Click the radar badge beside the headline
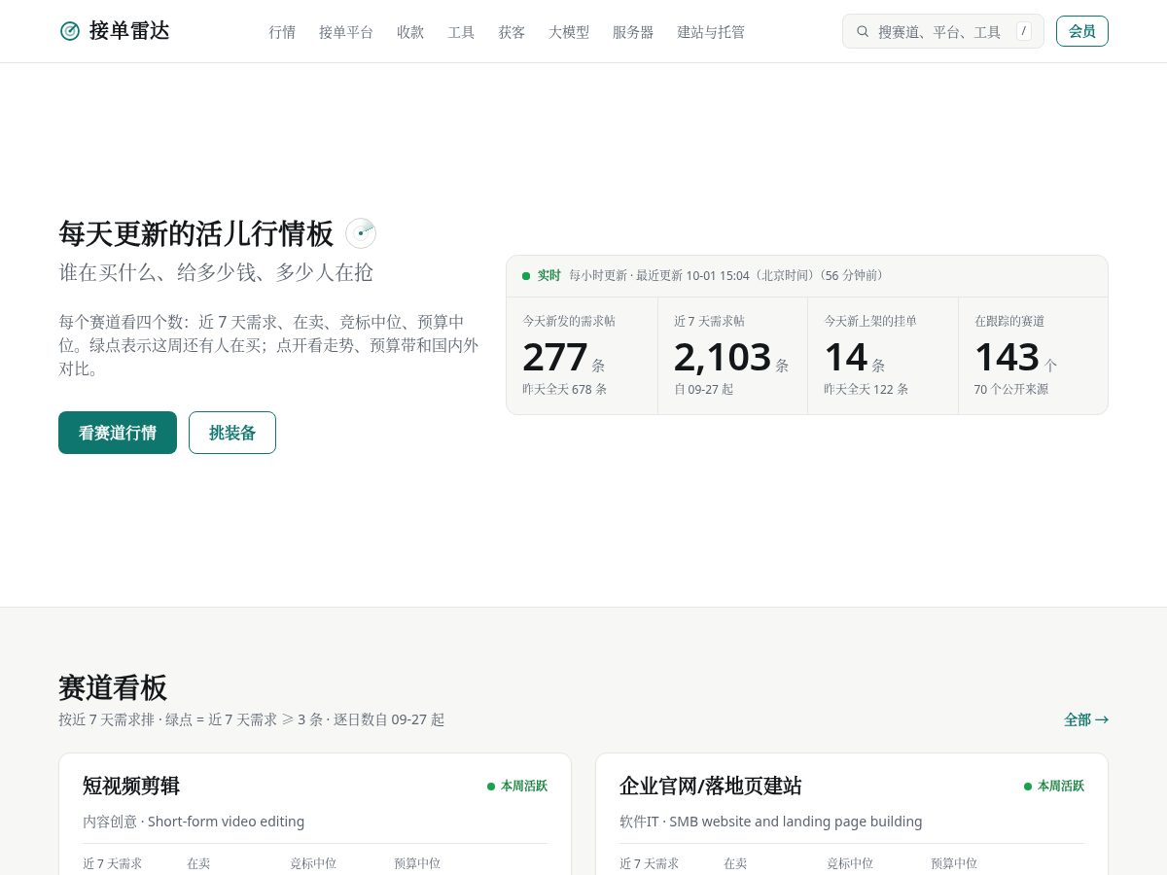This screenshot has width=1167, height=875. pyautogui.click(x=361, y=233)
